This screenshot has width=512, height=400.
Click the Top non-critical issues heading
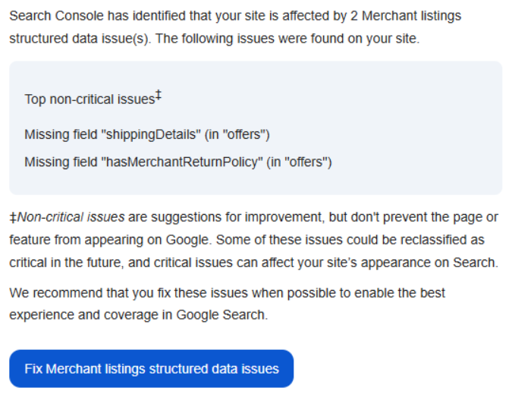93,98
